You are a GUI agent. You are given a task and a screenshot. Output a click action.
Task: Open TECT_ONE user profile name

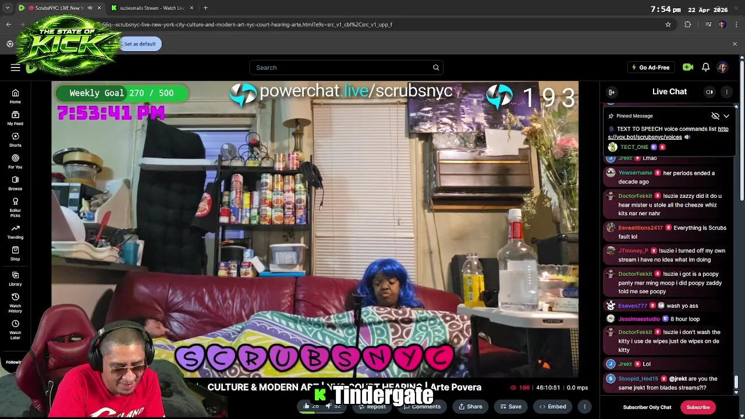click(x=634, y=147)
